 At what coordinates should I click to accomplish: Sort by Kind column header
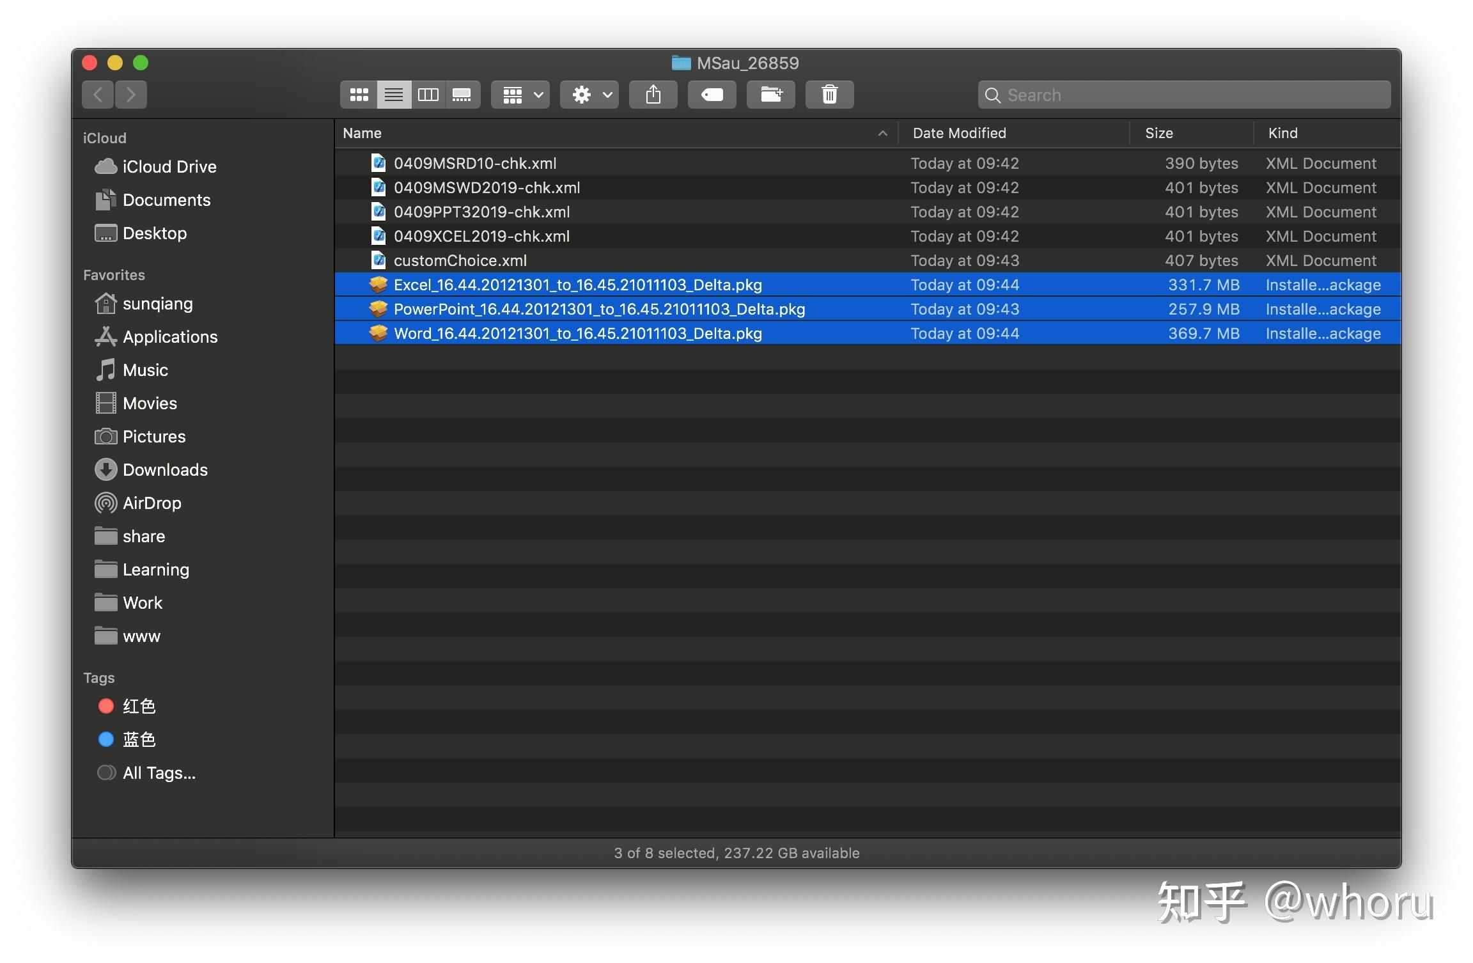pyautogui.click(x=1327, y=133)
